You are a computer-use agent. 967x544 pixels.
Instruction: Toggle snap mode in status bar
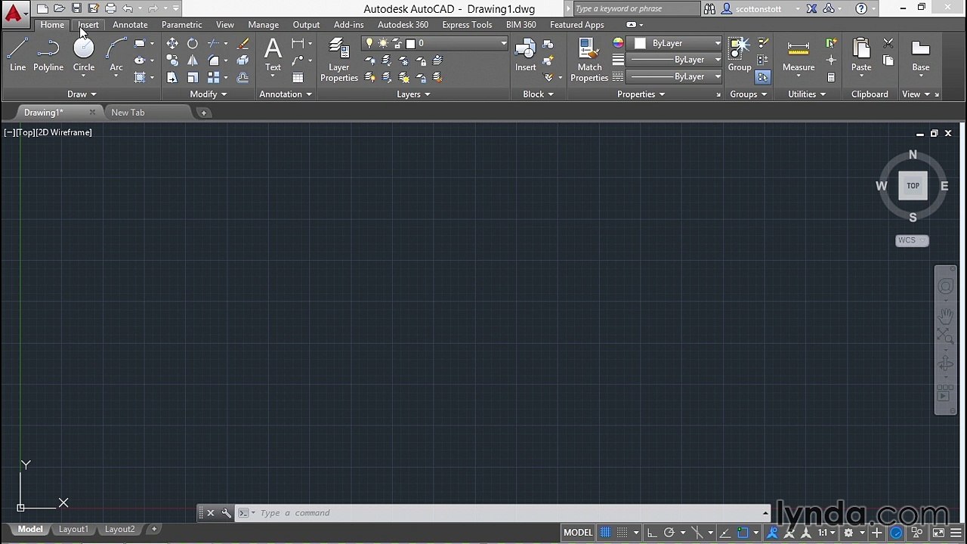[621, 533]
